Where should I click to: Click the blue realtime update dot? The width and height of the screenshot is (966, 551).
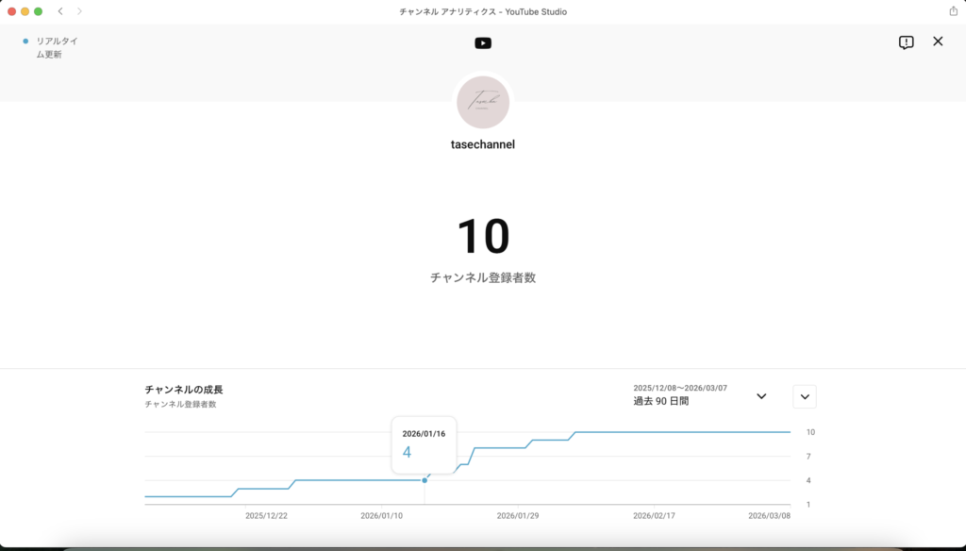click(x=25, y=42)
